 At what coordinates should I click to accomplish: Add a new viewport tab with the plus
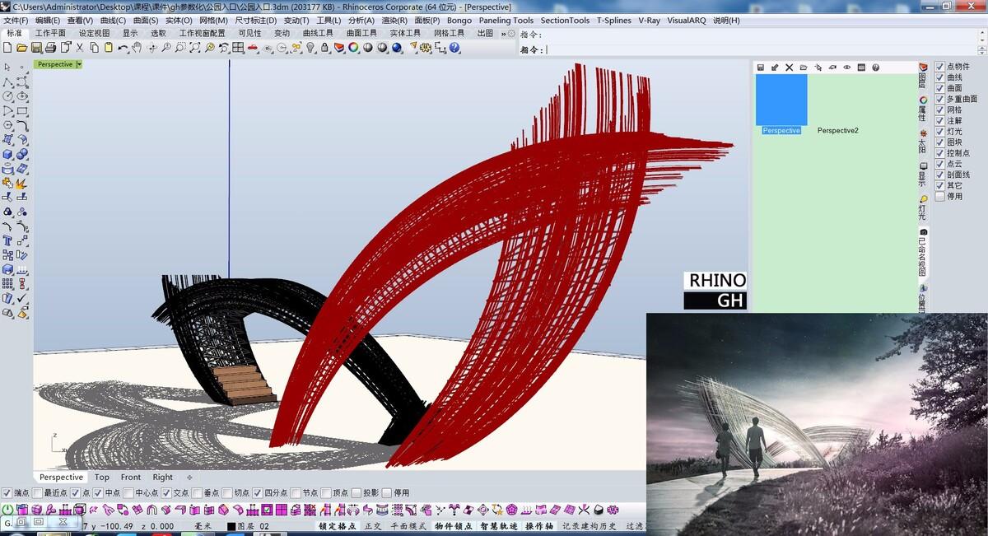pos(189,478)
